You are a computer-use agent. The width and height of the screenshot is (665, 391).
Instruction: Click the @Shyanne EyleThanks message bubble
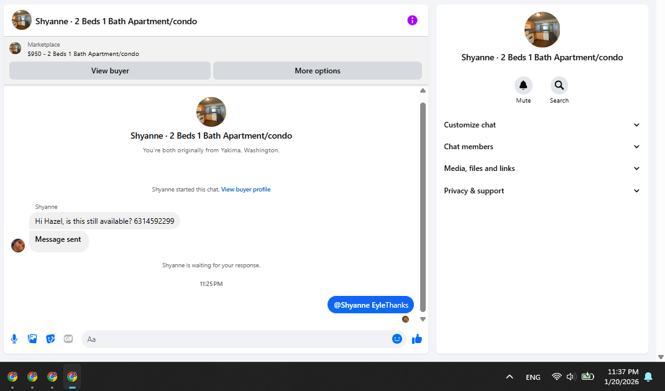[x=370, y=305]
